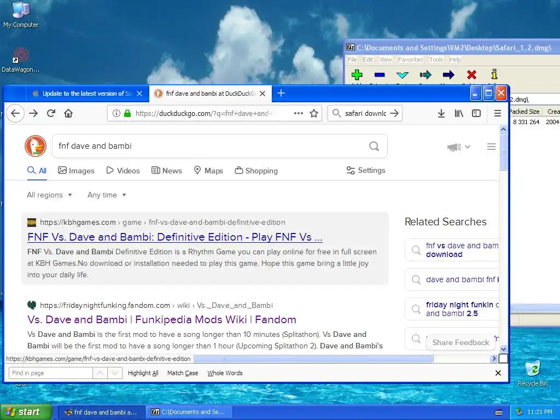This screenshot has height=420, width=560.
Task: Click the red X Delete icon in 7-Zip
Action: click(471, 74)
